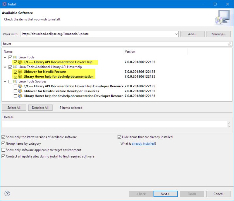Click the plugin icon beside C/C++ Library API Documentation Hover Help
This screenshot has height=201, width=234.
(x=20, y=62)
